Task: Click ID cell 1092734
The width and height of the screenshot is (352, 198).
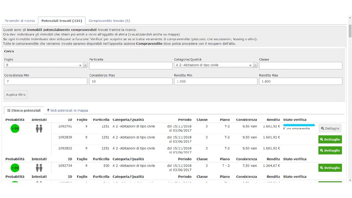Action: [x=65, y=166]
